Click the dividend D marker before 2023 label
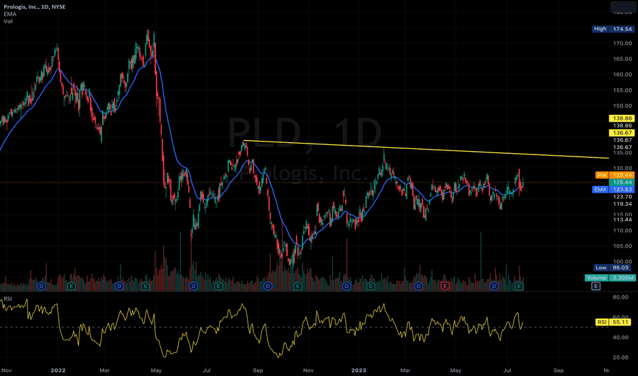The height and width of the screenshot is (376, 638). coord(346,286)
